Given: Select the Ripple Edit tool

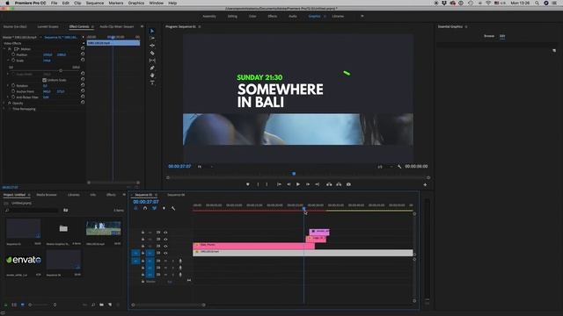Looking at the screenshot, I should point(152,46).
